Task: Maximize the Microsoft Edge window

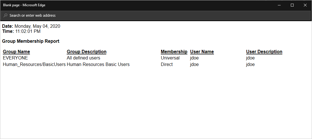Action: 292,5
